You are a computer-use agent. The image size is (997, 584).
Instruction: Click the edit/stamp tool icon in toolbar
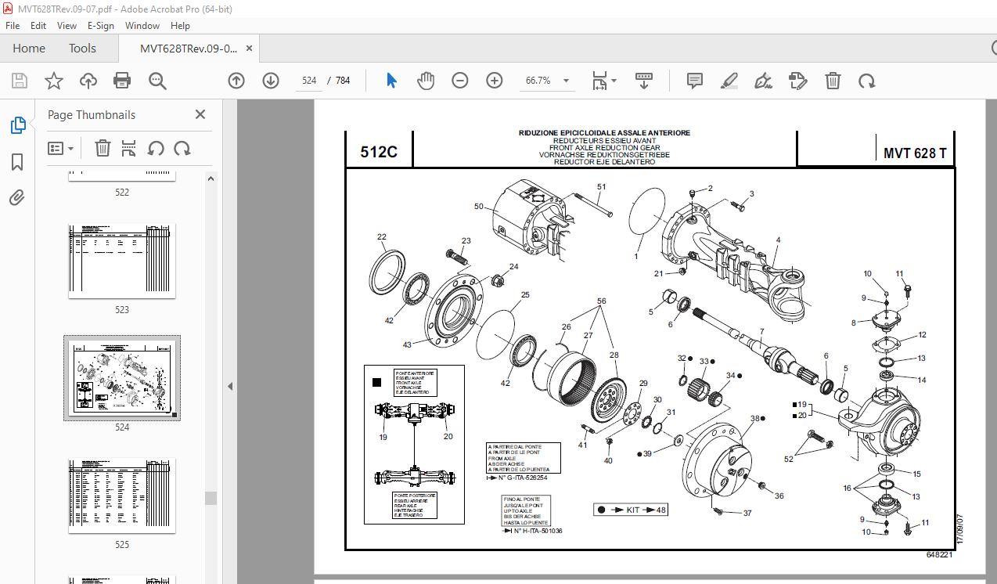tap(798, 81)
